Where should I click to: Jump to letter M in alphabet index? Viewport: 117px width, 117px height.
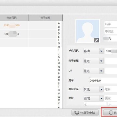[x=59, y=63]
